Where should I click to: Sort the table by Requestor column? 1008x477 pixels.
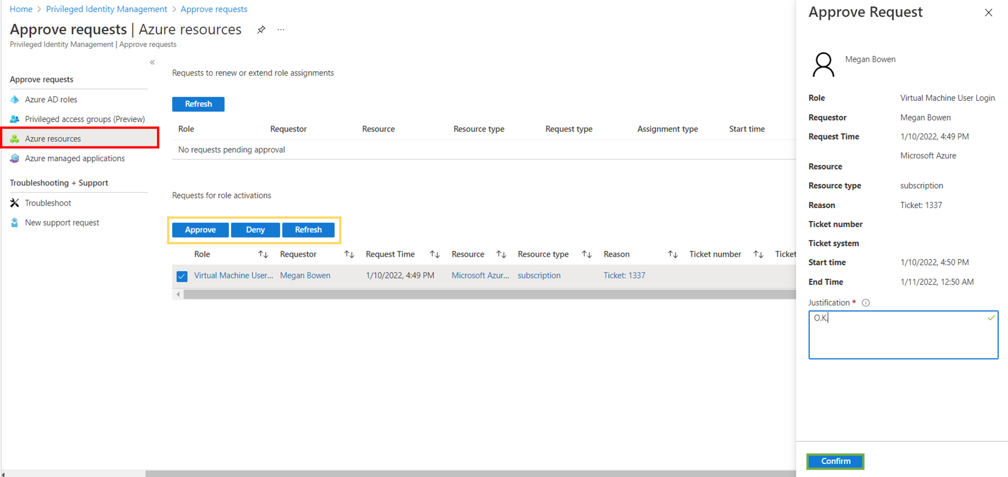coord(349,254)
